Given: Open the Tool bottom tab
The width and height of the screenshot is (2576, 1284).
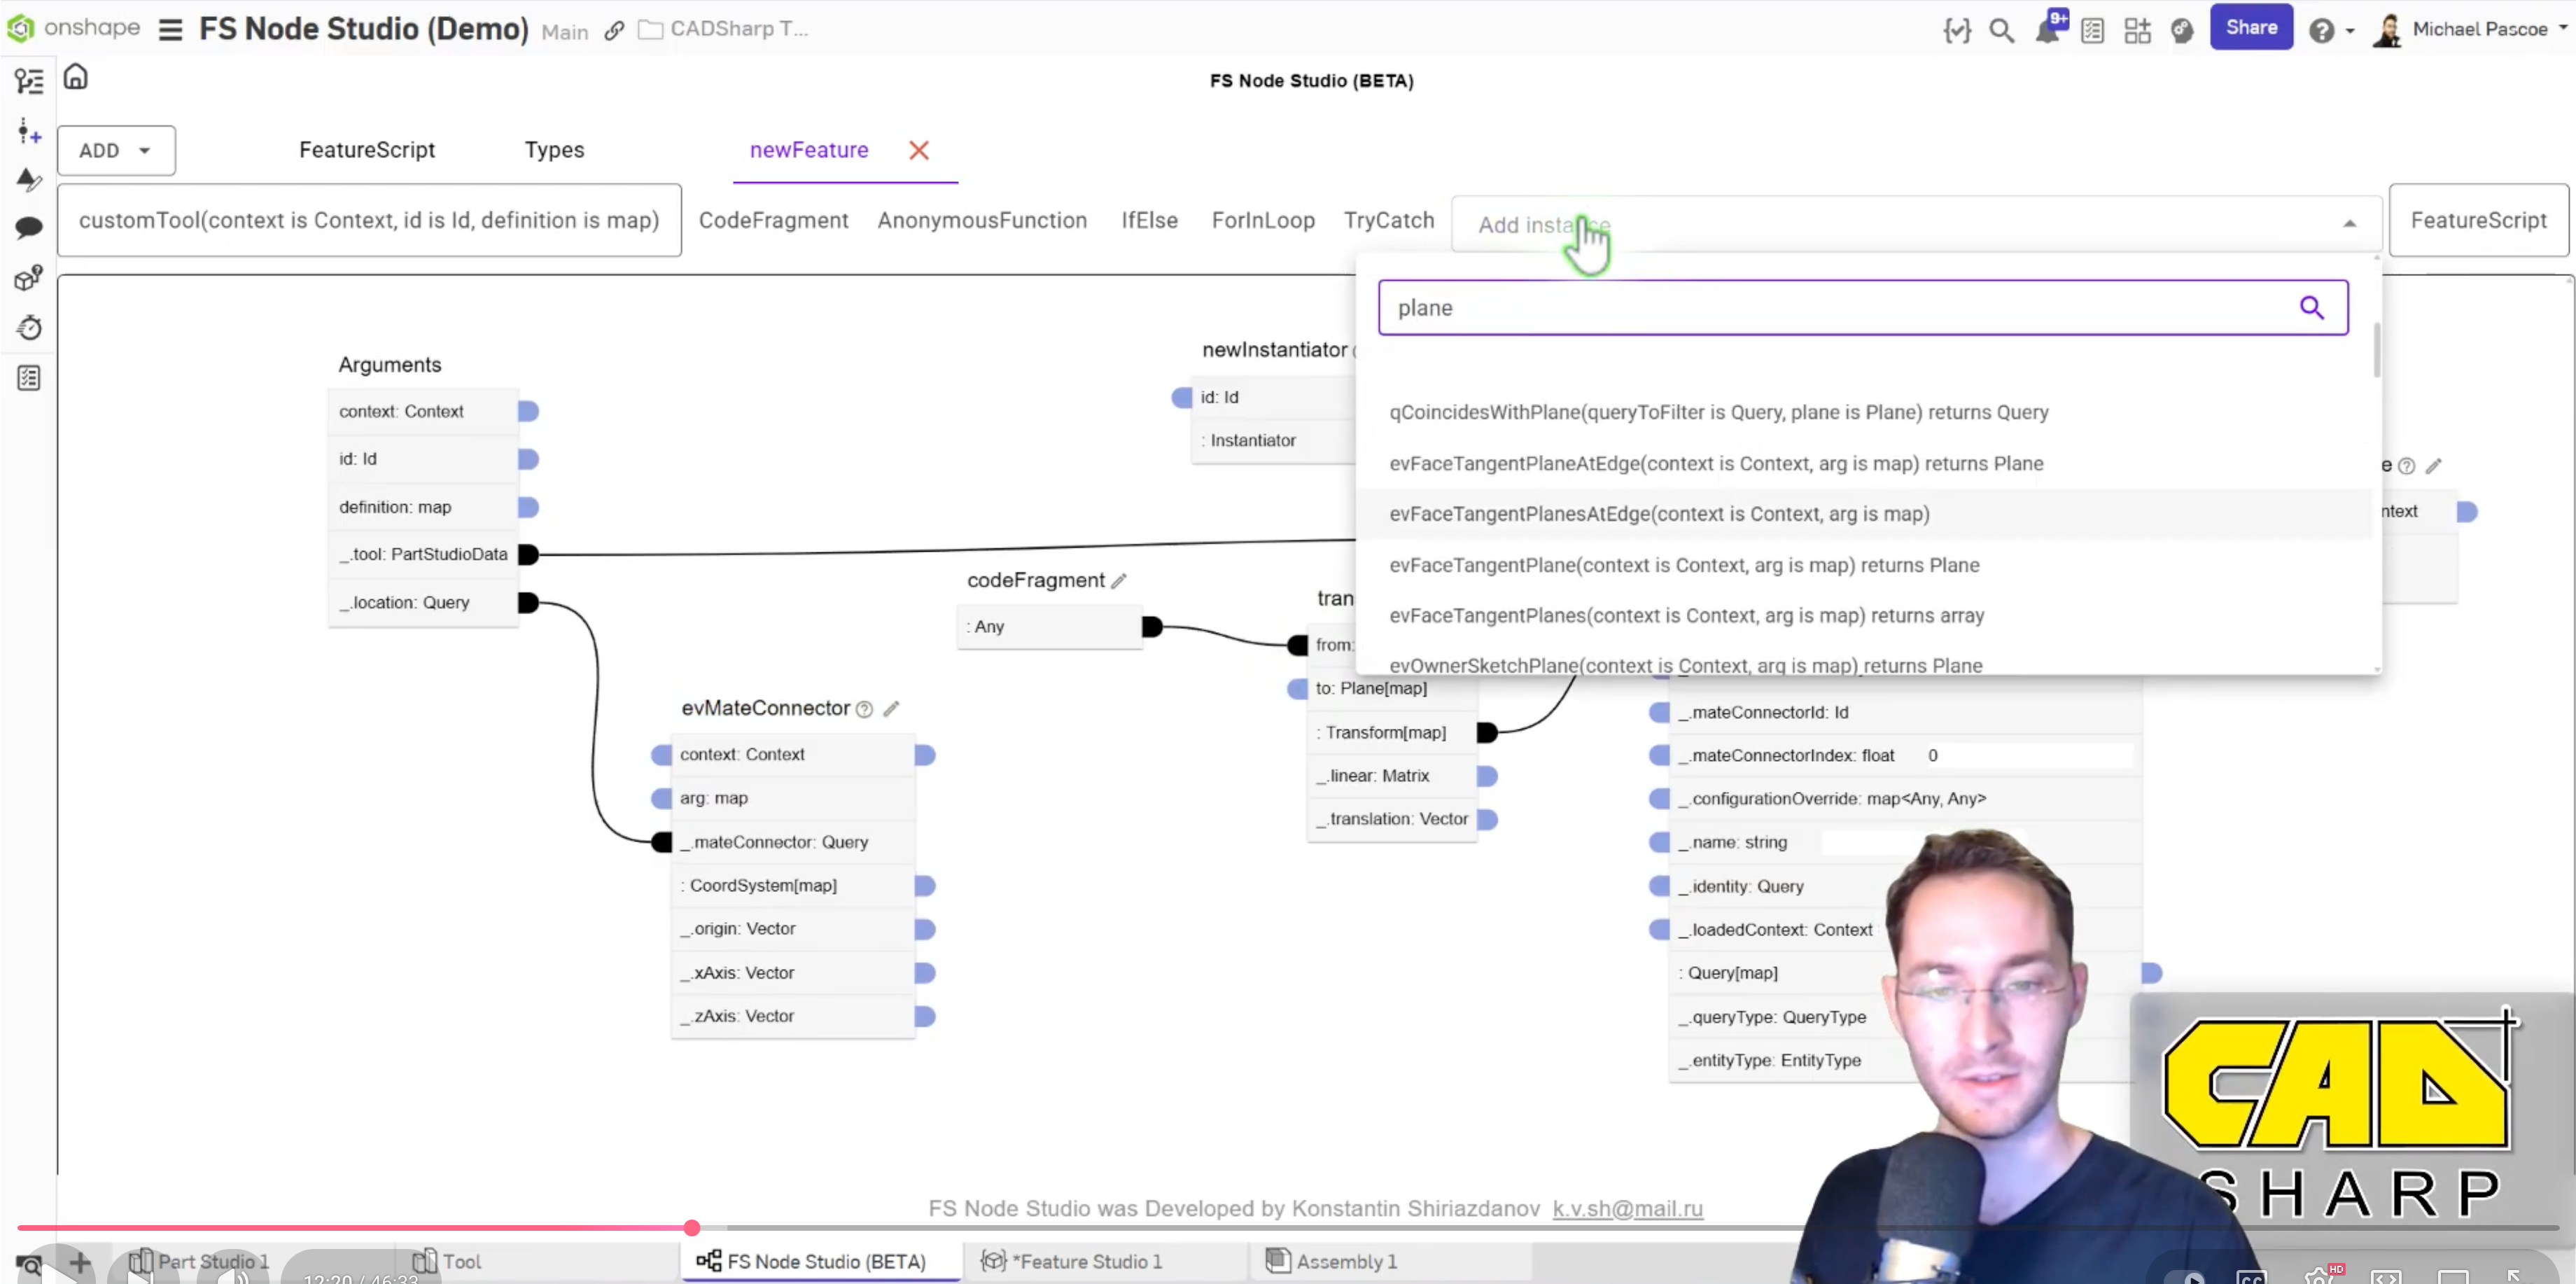Looking at the screenshot, I should coord(447,1262).
